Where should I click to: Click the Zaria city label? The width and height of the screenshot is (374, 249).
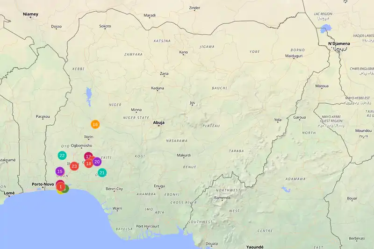coord(164,73)
